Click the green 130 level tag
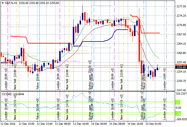Viewport: 187px width, 127px height. (178, 102)
